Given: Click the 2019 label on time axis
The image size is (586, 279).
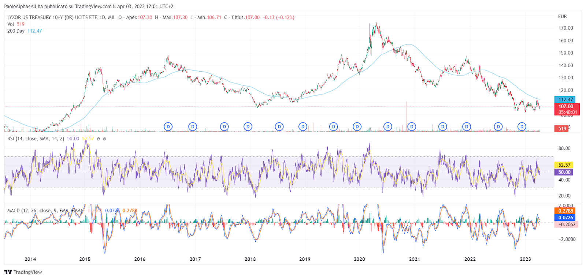Looking at the screenshot, I should point(305,259).
